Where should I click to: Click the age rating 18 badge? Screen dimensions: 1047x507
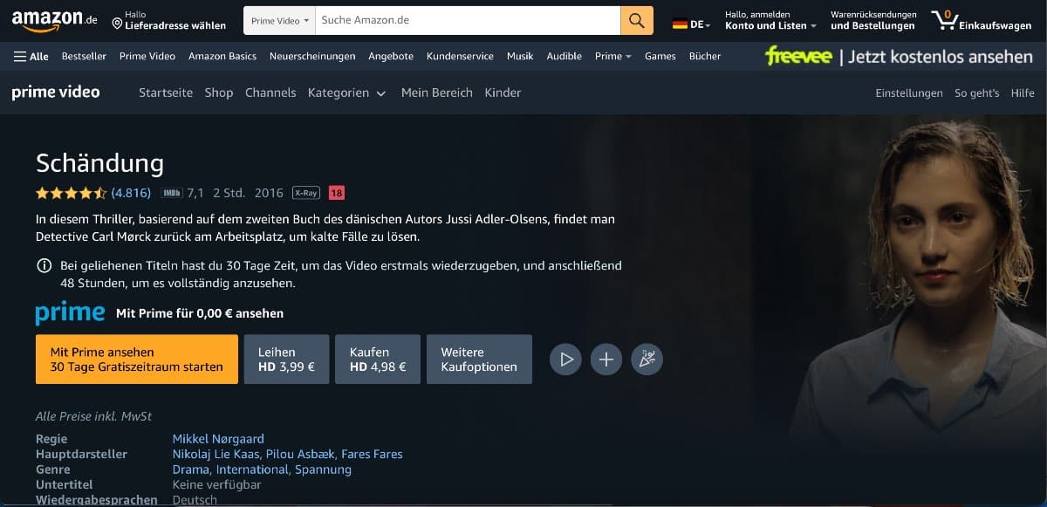tap(337, 193)
